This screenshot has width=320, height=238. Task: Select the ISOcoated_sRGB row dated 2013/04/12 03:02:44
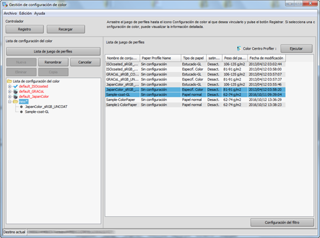pos(196,64)
